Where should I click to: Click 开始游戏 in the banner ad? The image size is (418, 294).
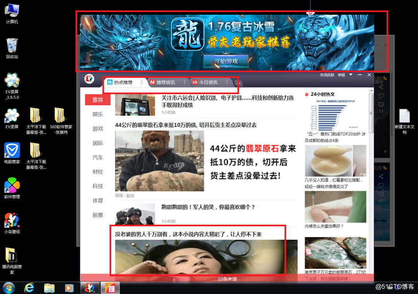pyautogui.click(x=226, y=61)
